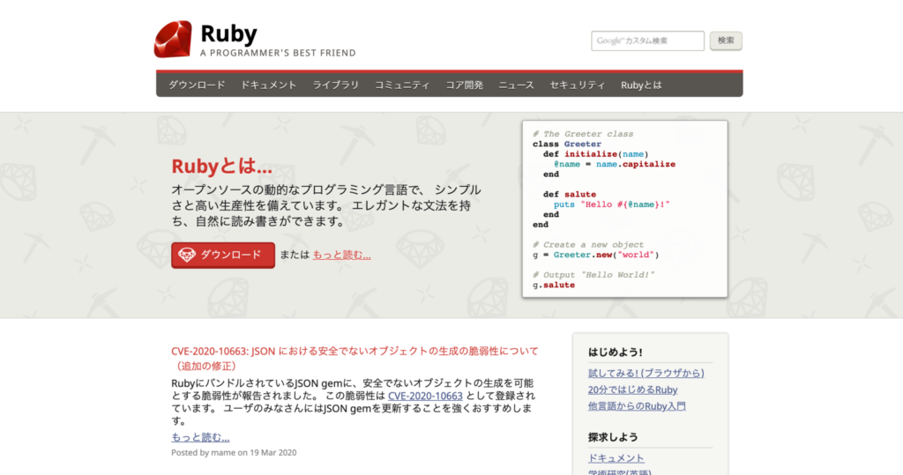
Task: Open the コミュニティ navigation menu item
Action: 402,85
